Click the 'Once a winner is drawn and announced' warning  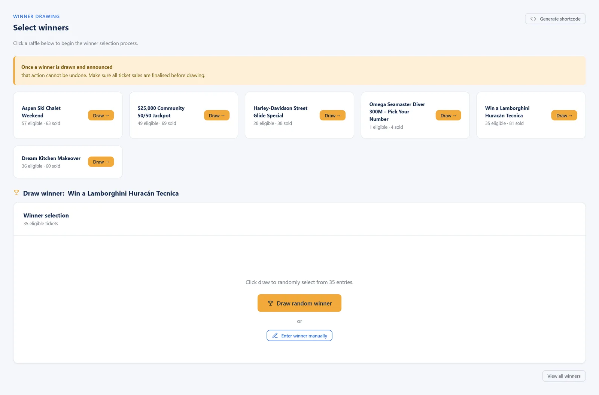(x=67, y=67)
